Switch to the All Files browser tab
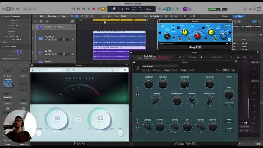The image size is (263, 148). tap(238, 16)
